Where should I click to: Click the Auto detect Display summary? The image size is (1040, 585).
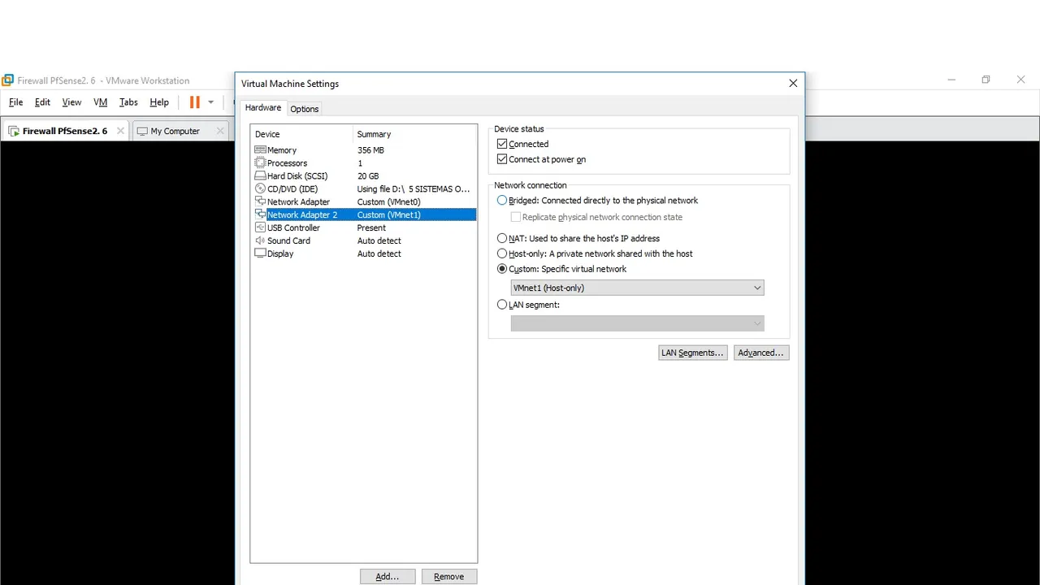[x=379, y=253]
